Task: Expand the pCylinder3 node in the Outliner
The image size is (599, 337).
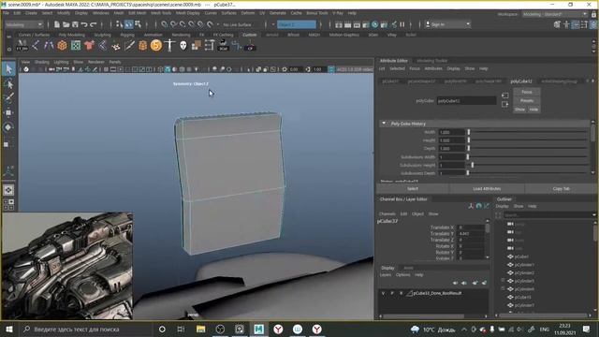Action: [503, 281]
